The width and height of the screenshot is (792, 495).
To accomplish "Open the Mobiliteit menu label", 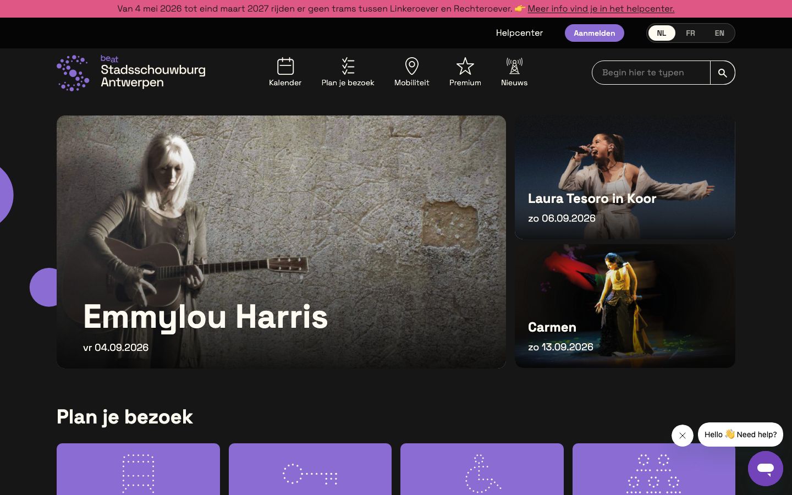I will pos(411,82).
